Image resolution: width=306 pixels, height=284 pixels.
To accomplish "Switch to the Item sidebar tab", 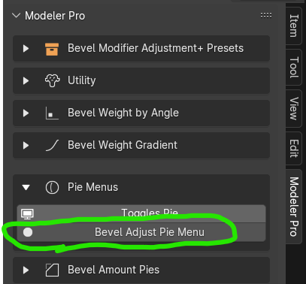I will (x=294, y=26).
